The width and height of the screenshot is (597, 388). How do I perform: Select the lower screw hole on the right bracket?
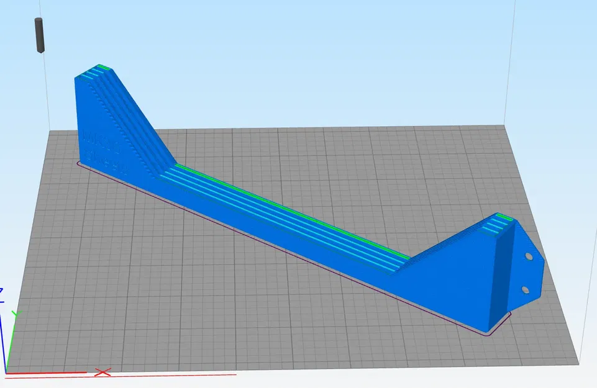coord(526,290)
